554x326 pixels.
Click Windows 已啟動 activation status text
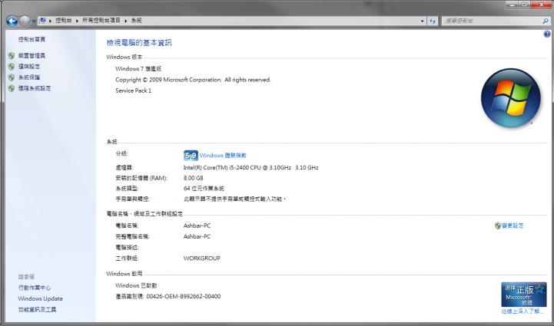pos(136,285)
